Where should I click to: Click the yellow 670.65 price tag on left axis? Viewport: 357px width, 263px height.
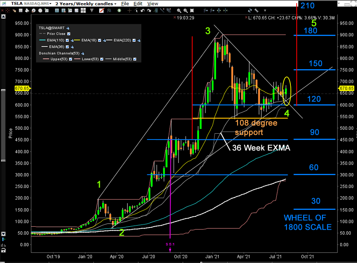(22, 88)
